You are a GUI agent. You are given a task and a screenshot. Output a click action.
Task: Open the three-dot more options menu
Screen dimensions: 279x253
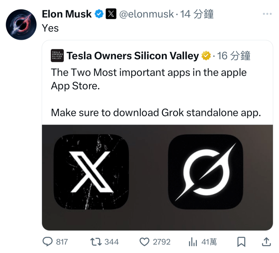pyautogui.click(x=267, y=14)
